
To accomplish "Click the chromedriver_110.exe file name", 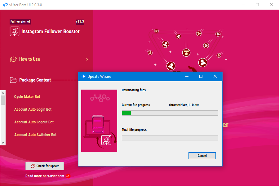I will 184,105.
